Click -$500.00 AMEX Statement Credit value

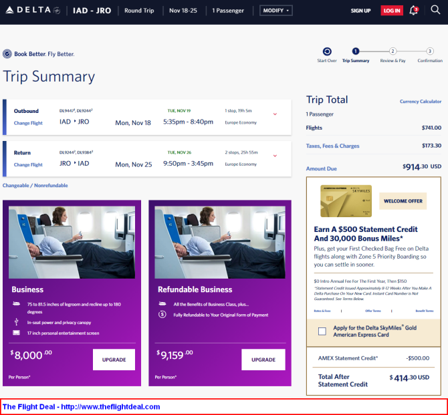point(417,358)
